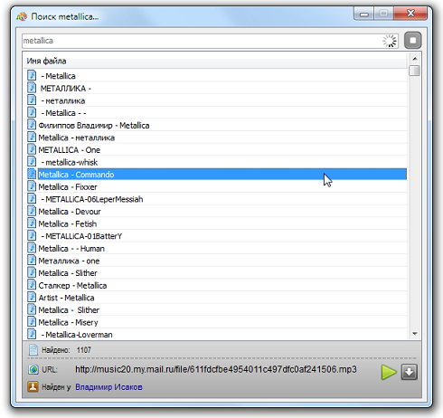443x418 pixels.
Task: Click the music file icon of '- Metallica'
Action: (32, 75)
